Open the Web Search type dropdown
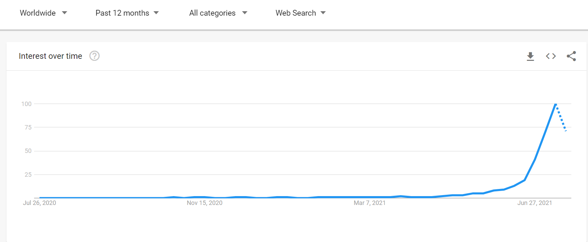This screenshot has height=242, width=588. click(x=296, y=13)
